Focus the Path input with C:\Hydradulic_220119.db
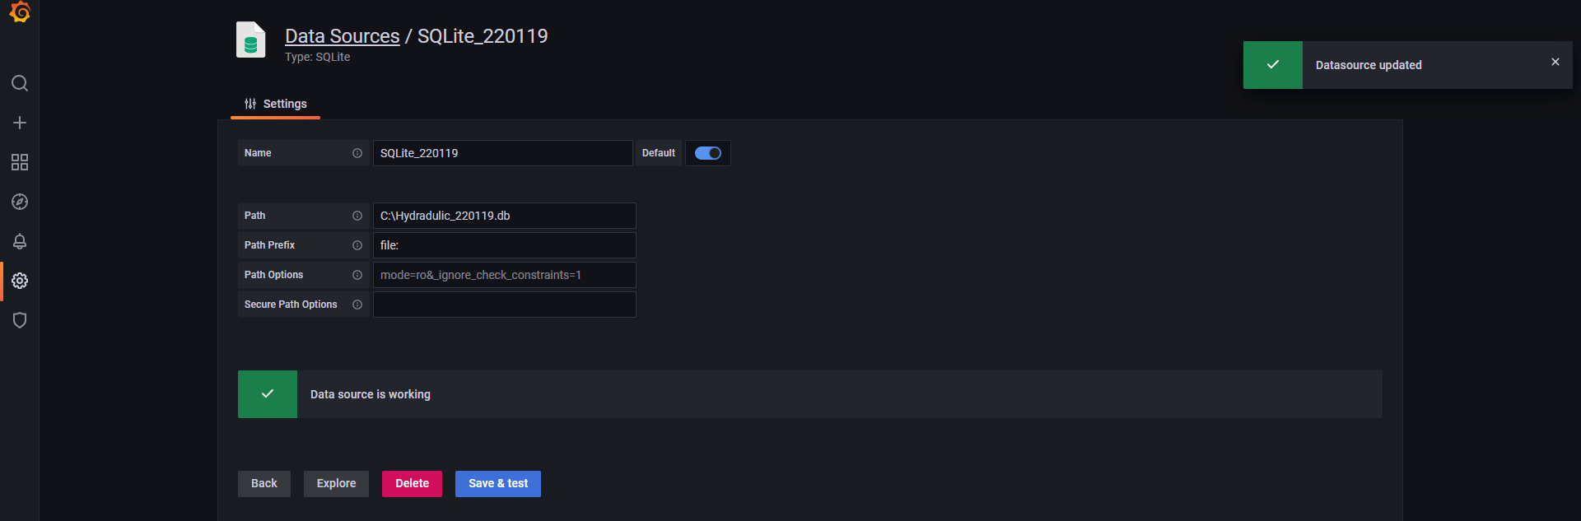Viewport: 1581px width, 521px height. 505,216
